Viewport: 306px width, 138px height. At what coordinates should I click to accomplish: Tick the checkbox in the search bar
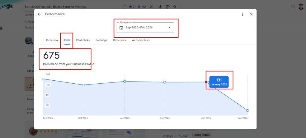tap(125, 7)
